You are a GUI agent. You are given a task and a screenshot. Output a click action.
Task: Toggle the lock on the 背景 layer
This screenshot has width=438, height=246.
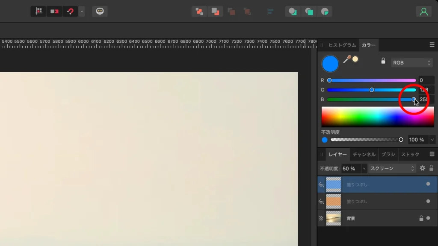(x=421, y=218)
